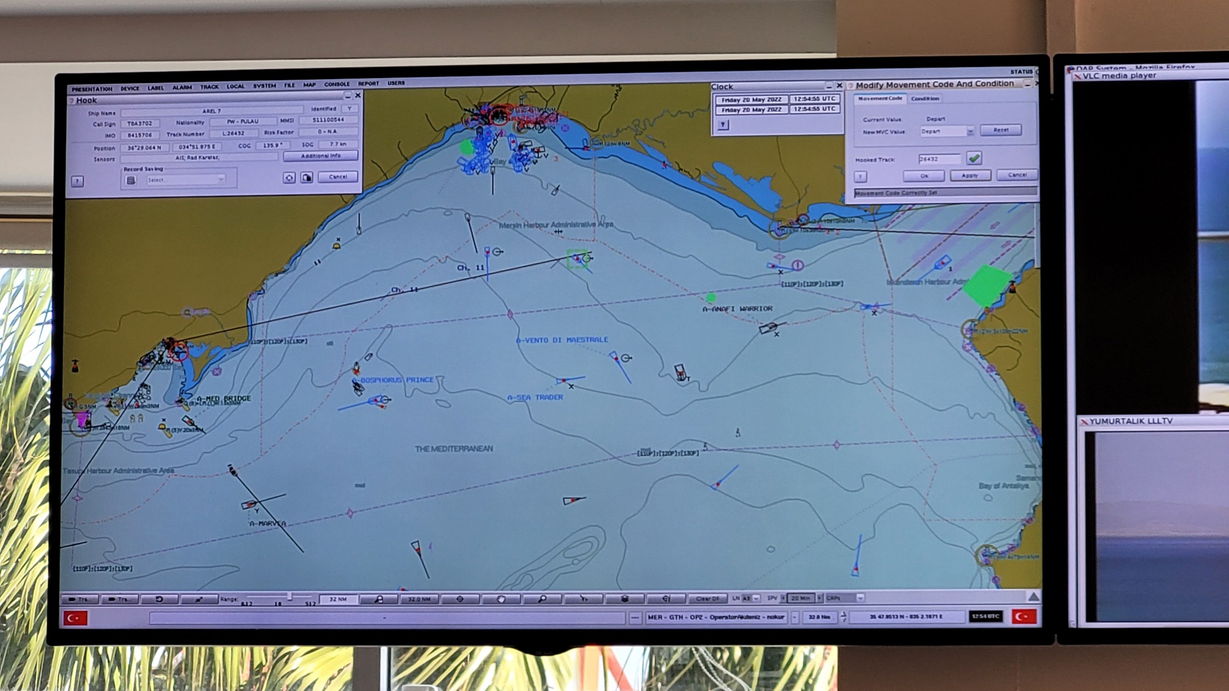Click the triangle icon at toolbar right end
Screen dimensions: 1229x691
click(1034, 596)
